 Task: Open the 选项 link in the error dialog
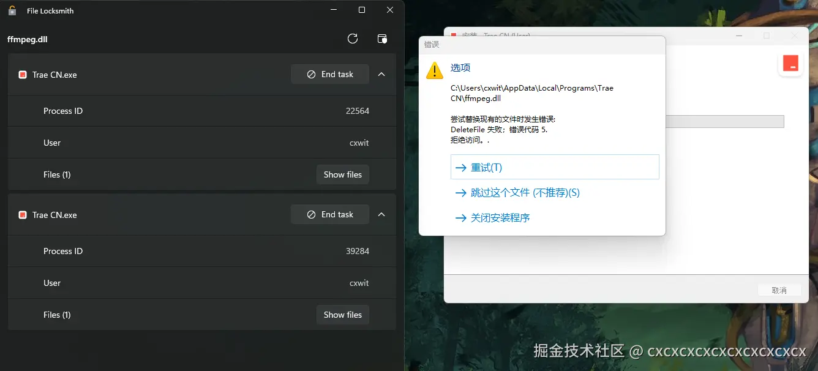point(460,67)
